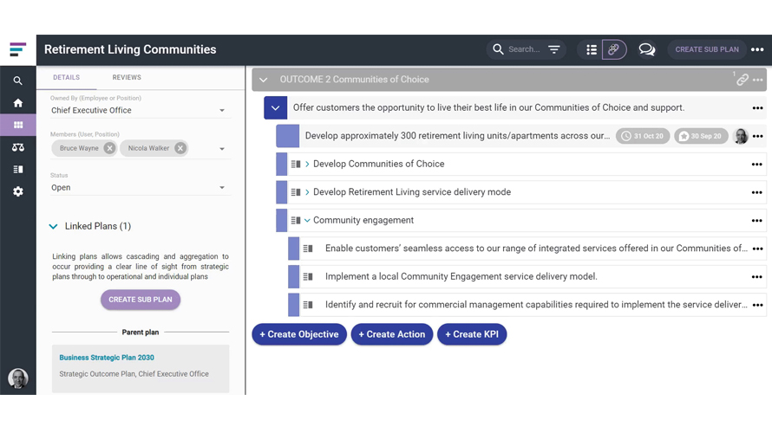The height and width of the screenshot is (433, 772).
Task: Expand Develop Communities of Choice item
Action: point(307,164)
